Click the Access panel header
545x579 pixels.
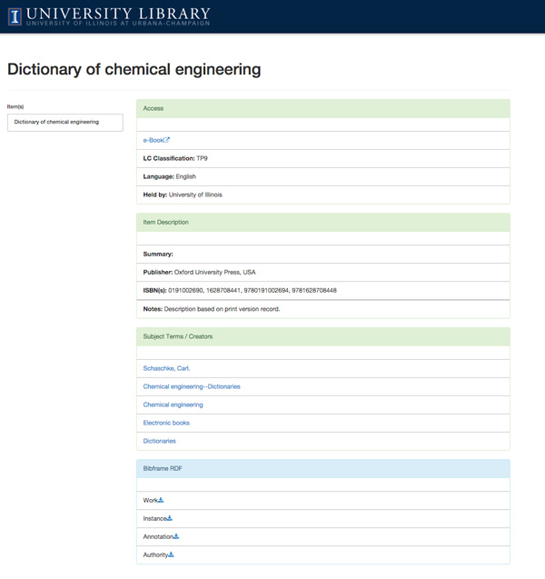coord(322,108)
